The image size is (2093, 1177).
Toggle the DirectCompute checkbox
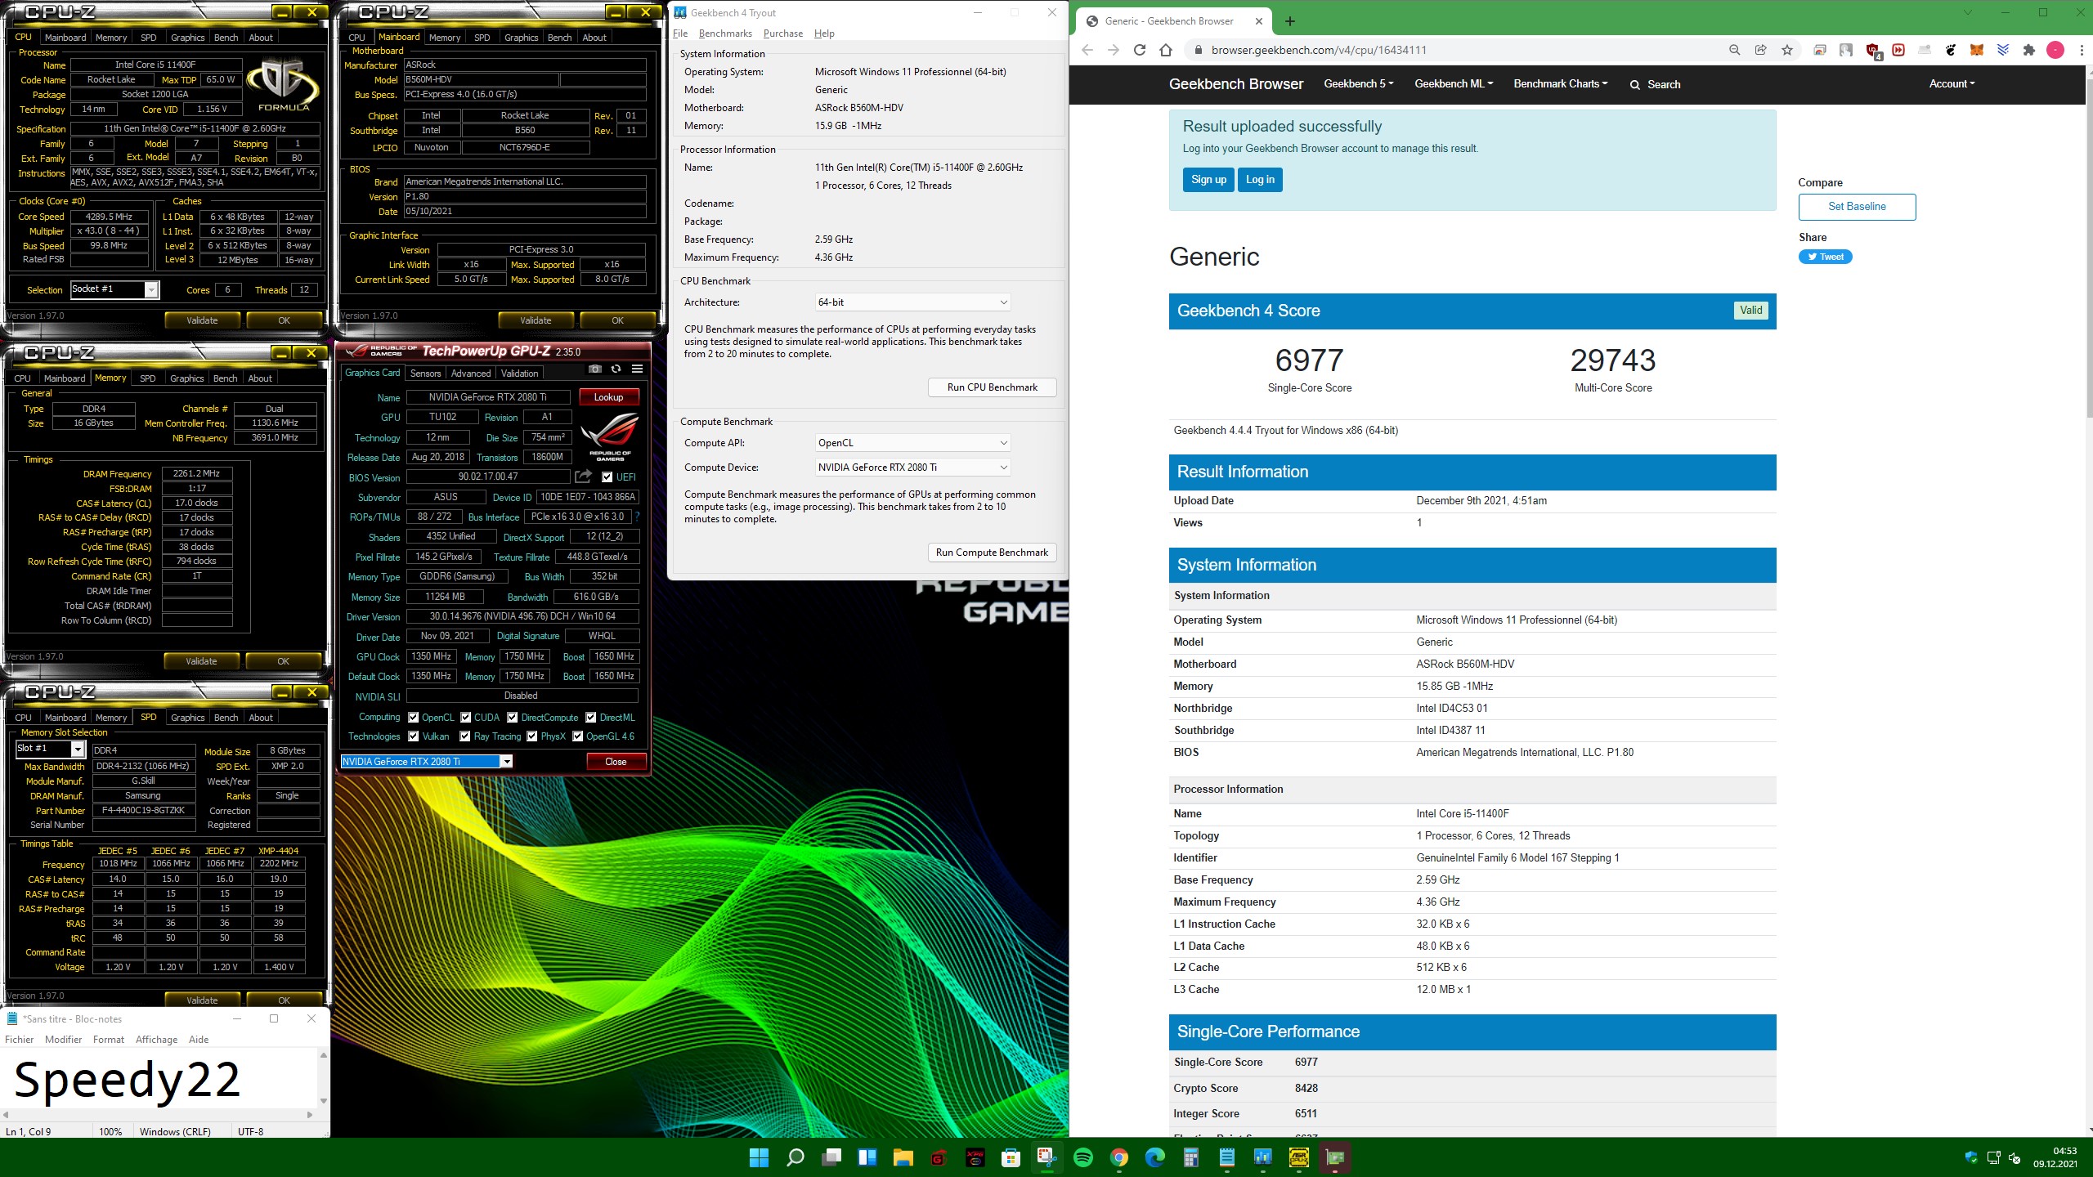(x=513, y=718)
